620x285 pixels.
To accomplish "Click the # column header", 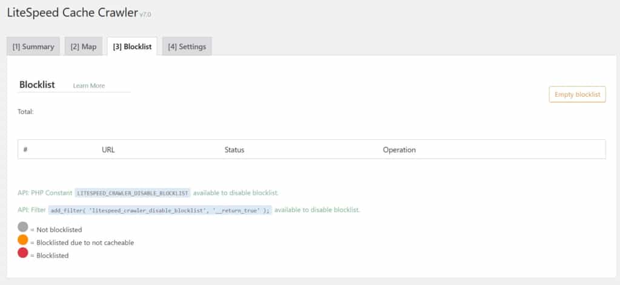I will pyautogui.click(x=25, y=150).
